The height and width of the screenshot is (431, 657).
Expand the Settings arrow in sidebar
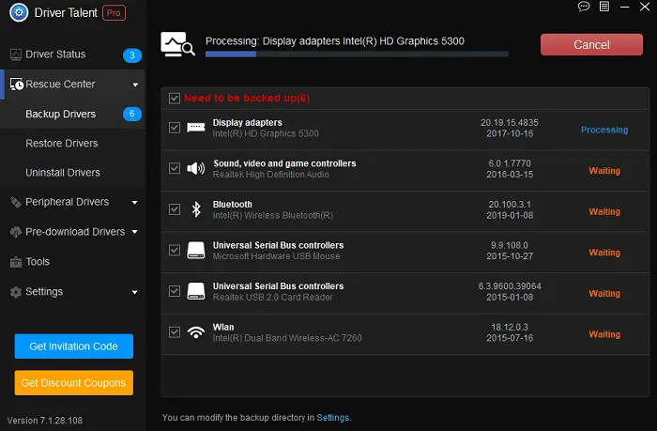click(135, 292)
